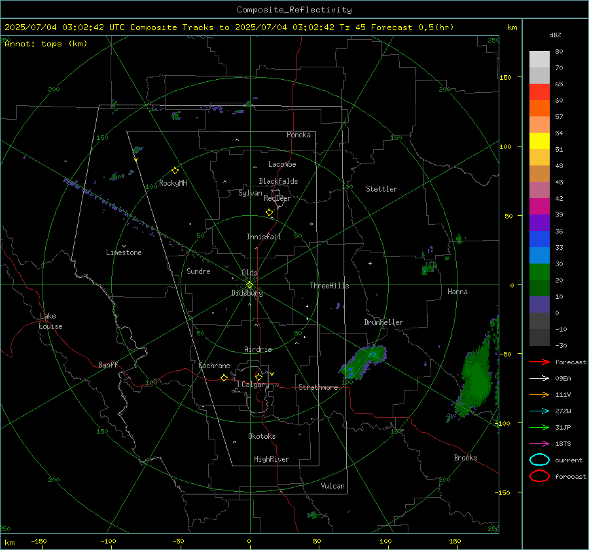Click the Banff label
Viewport: 589px width, 550px height.
click(x=108, y=364)
